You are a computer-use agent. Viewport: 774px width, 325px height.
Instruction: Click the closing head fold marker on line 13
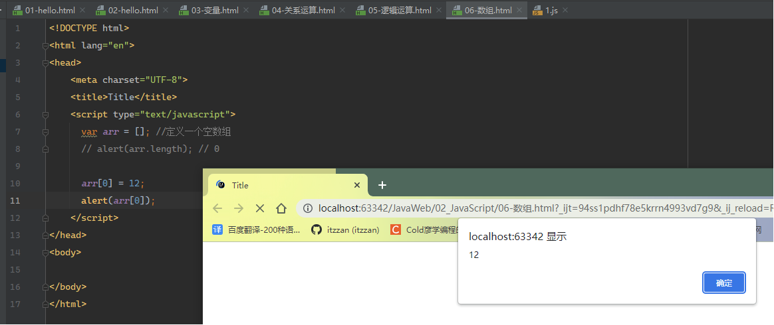pos(45,235)
